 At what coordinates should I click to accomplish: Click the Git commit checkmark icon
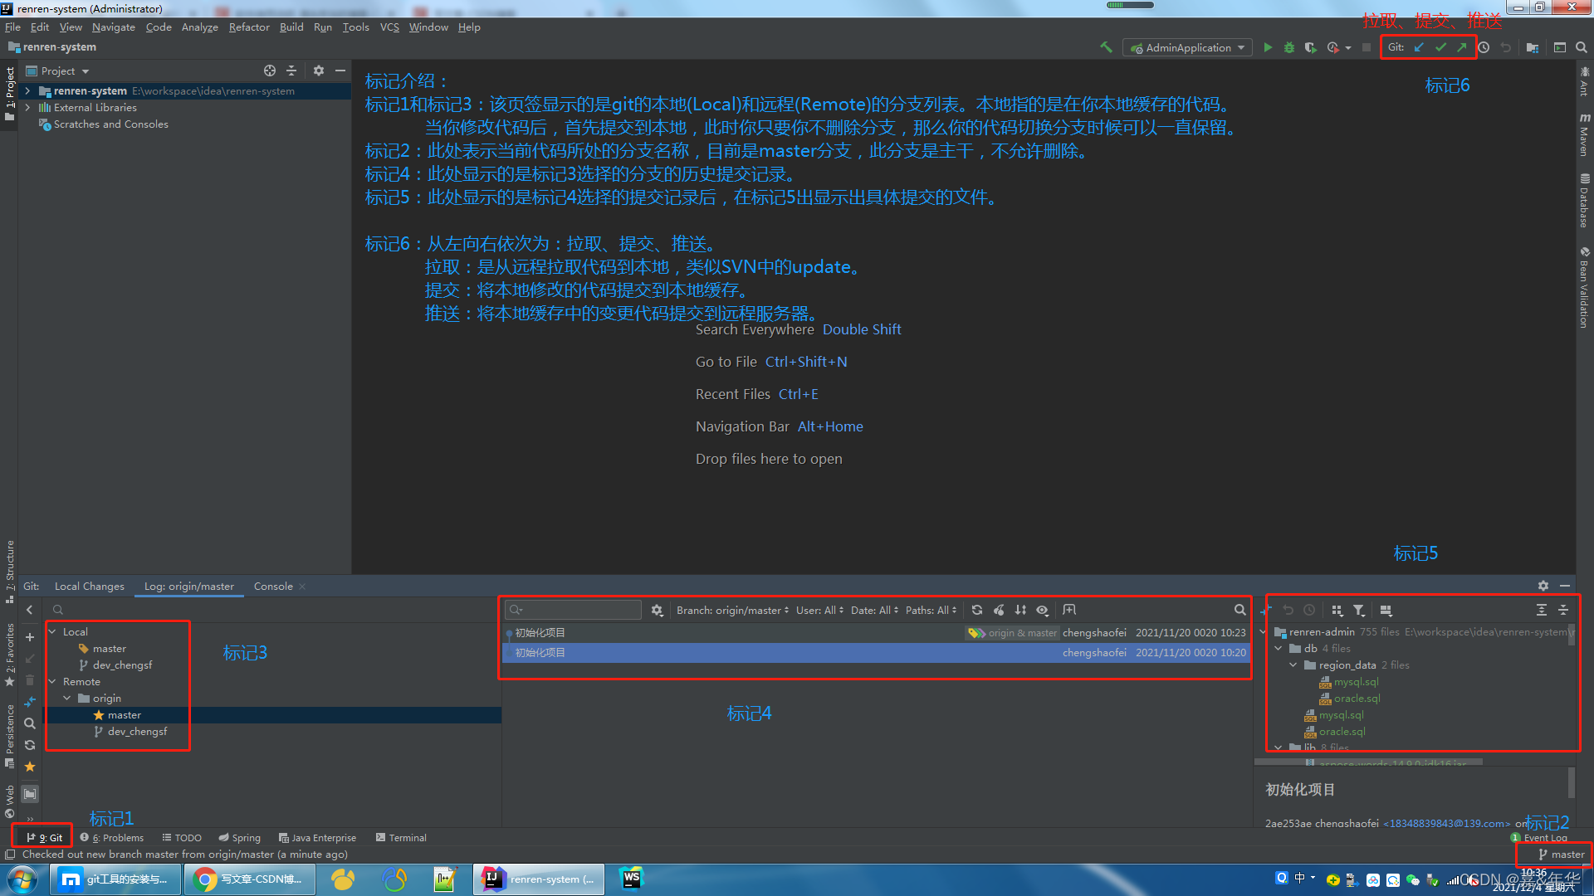tap(1440, 47)
